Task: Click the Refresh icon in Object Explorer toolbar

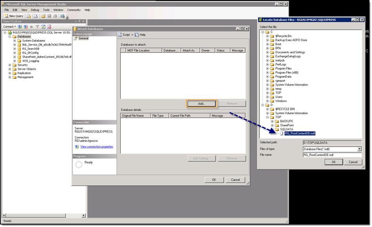Action: [43, 27]
